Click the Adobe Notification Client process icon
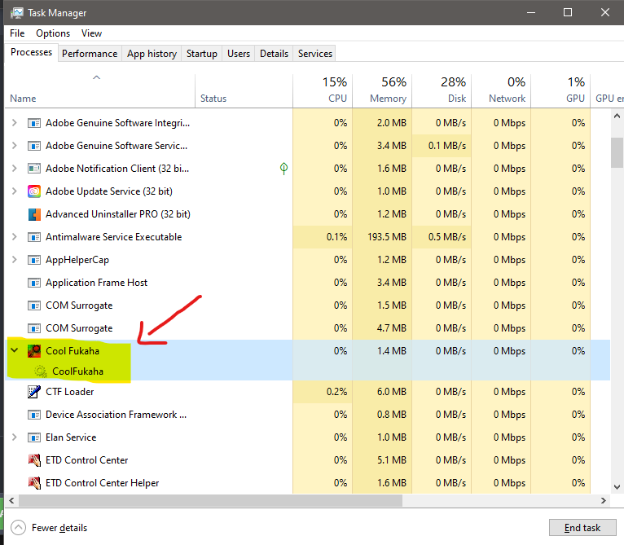Image resolution: width=624 pixels, height=545 pixels. pyautogui.click(x=34, y=169)
